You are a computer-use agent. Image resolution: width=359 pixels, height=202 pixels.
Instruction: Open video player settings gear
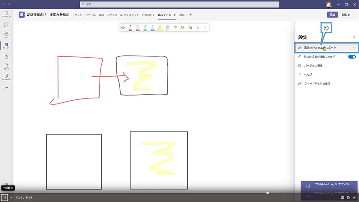(348, 197)
